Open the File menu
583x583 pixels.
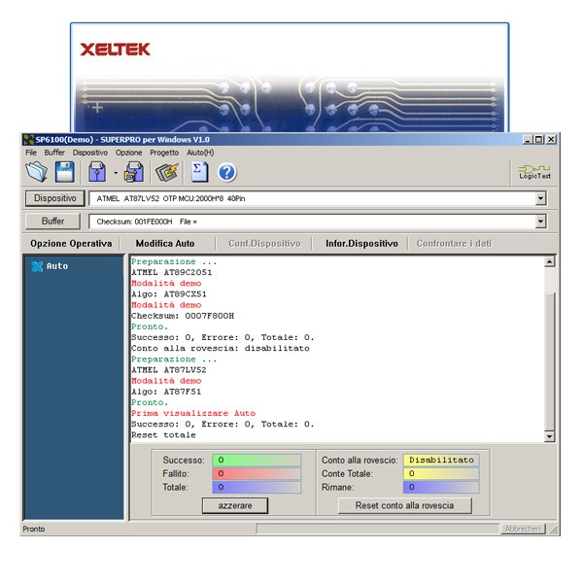pyautogui.click(x=31, y=153)
